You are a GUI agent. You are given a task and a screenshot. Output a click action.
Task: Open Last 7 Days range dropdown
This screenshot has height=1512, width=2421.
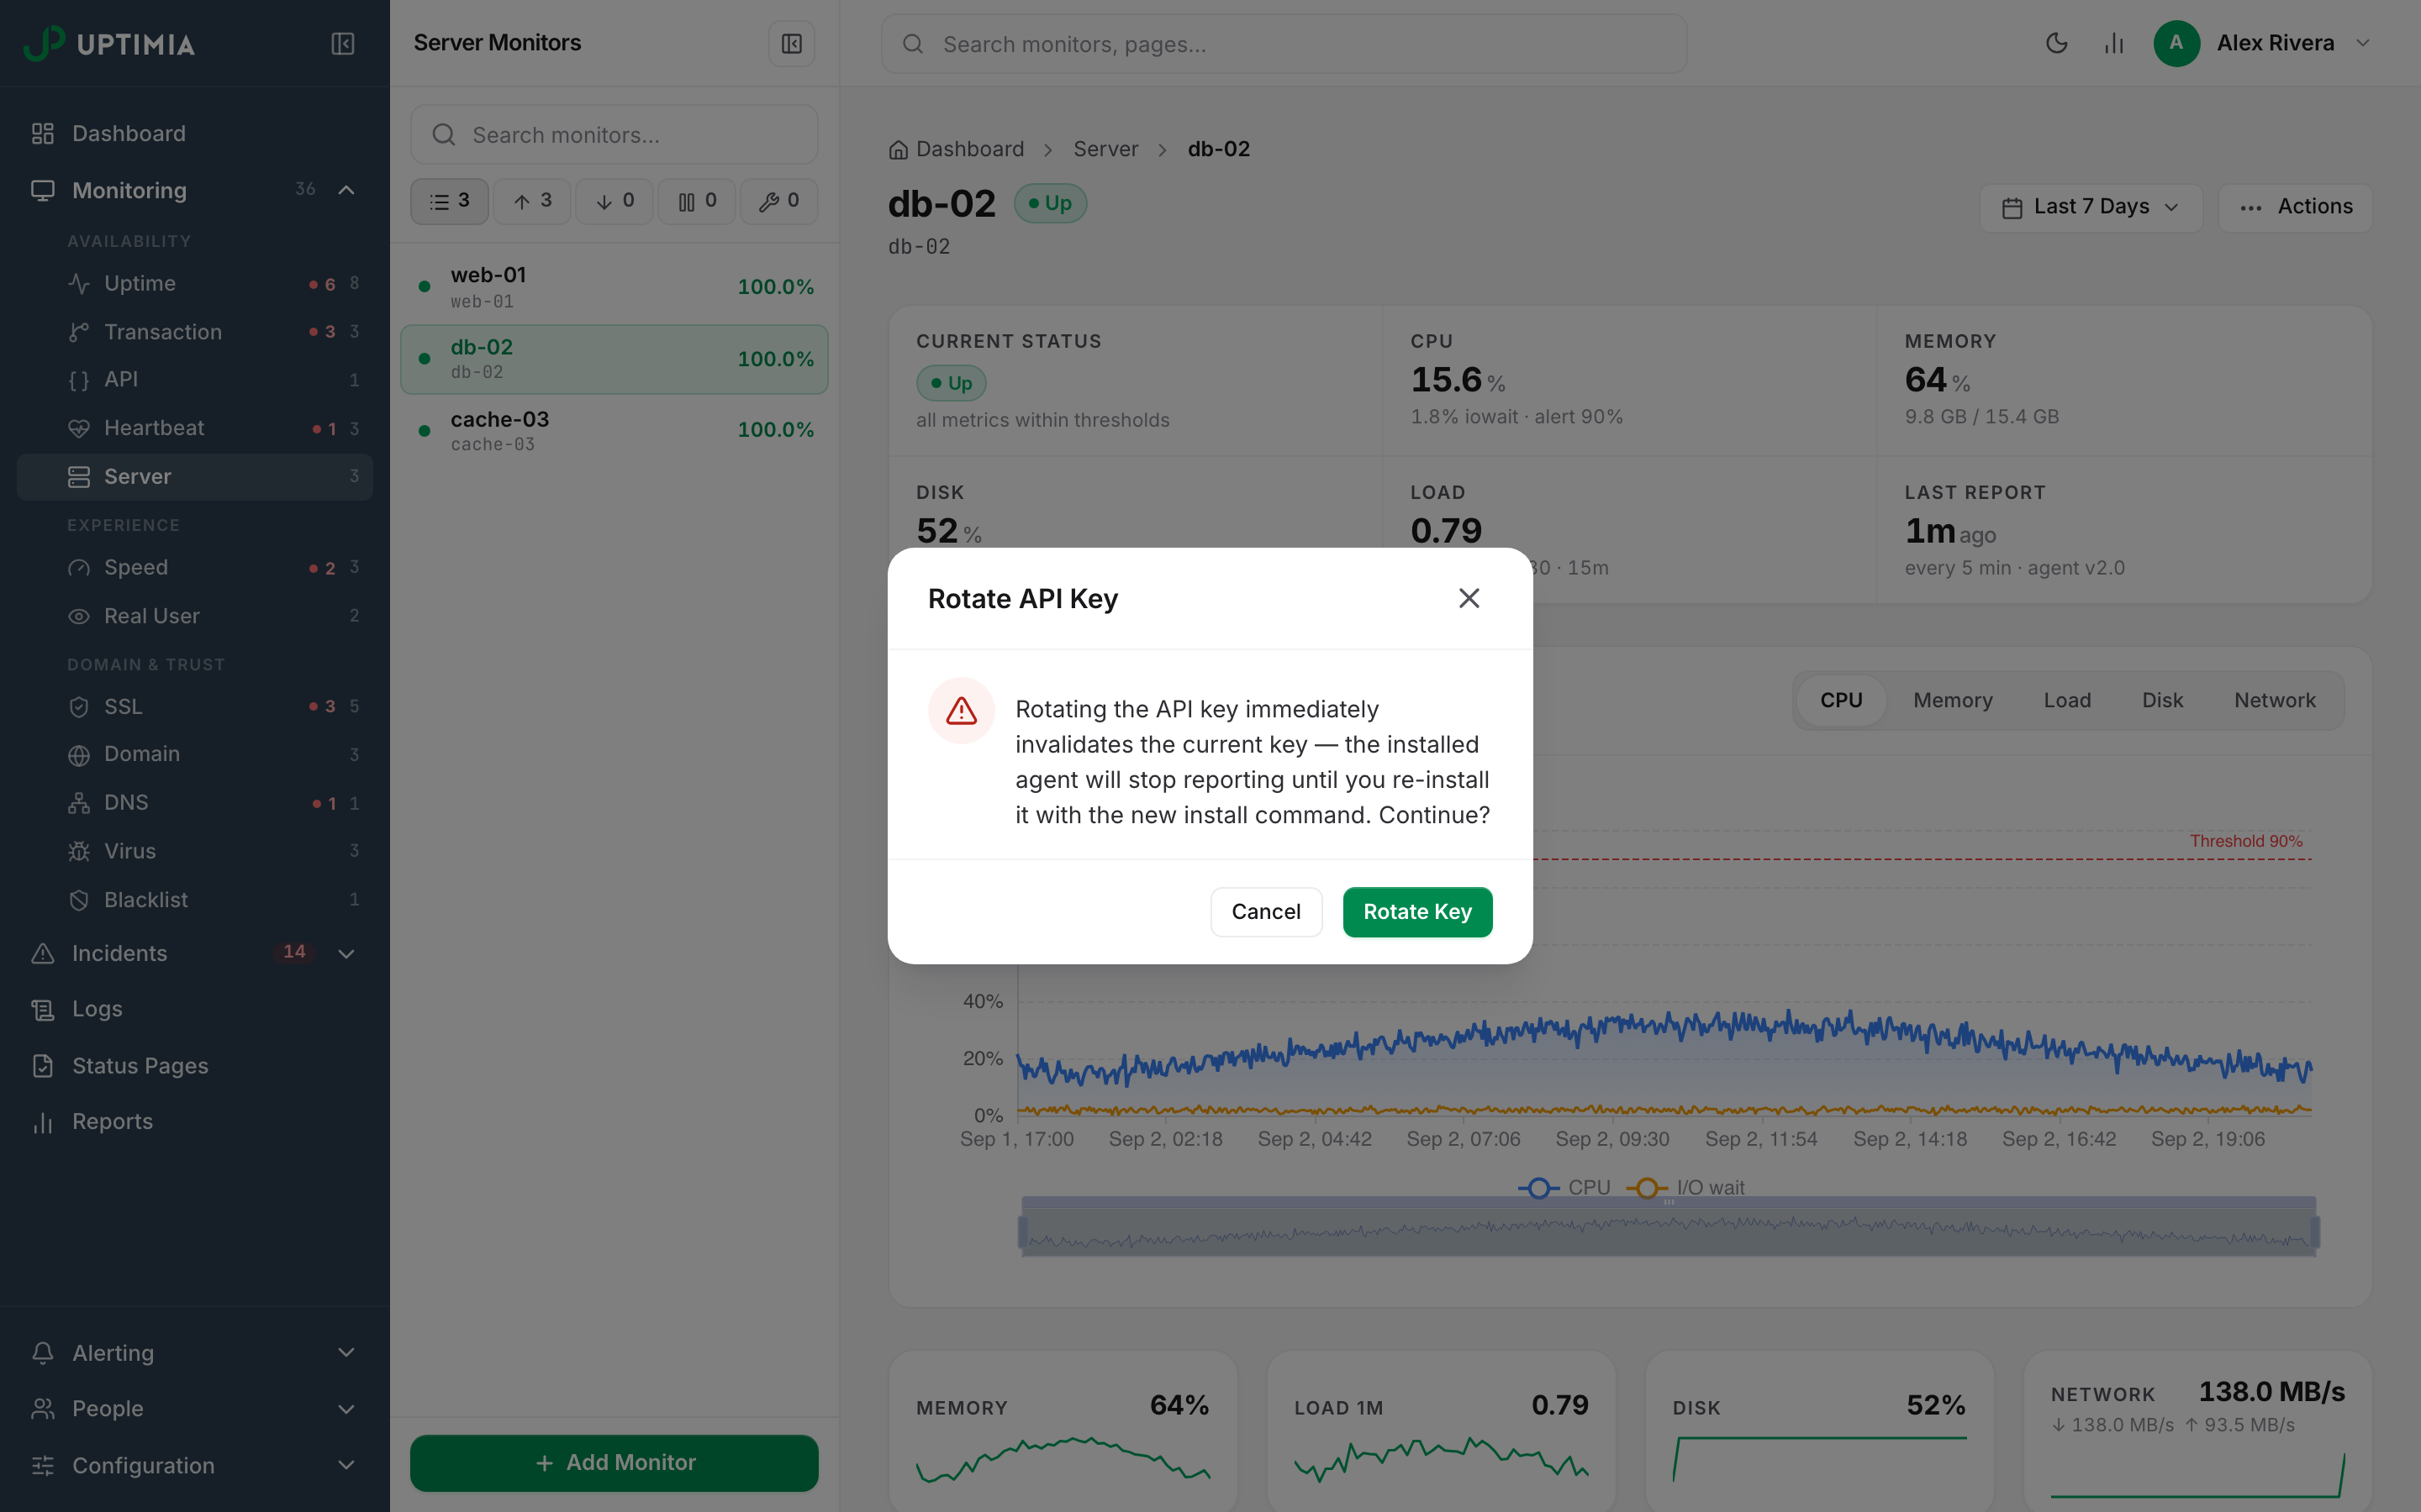point(2090,207)
